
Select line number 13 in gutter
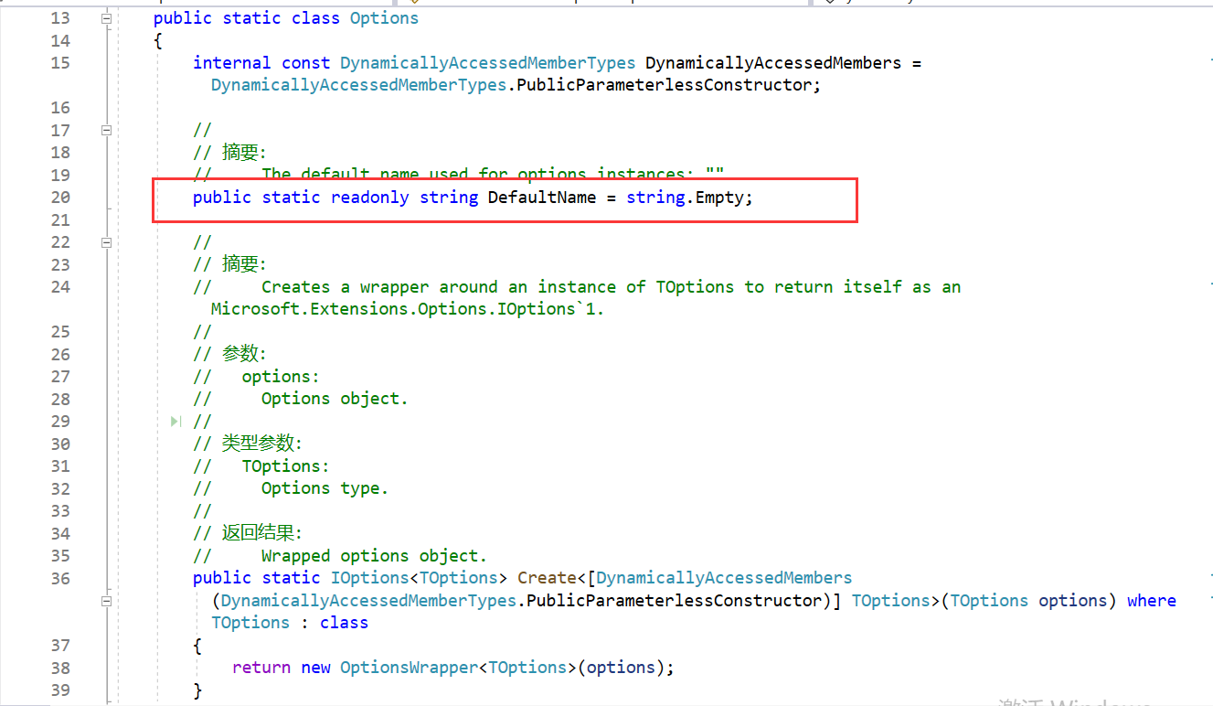coord(60,18)
